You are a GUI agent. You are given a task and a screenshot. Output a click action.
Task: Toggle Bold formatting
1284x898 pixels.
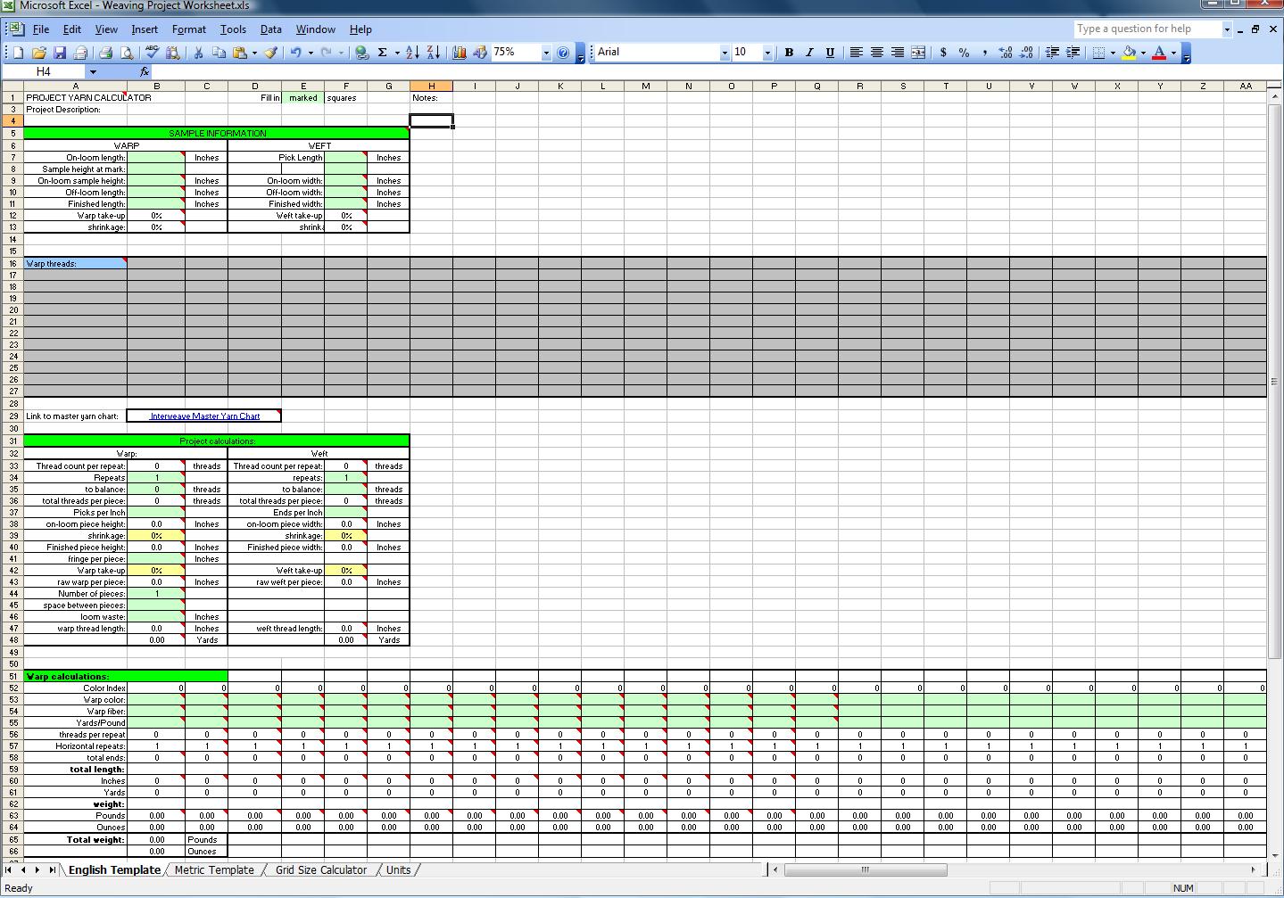pyautogui.click(x=789, y=53)
